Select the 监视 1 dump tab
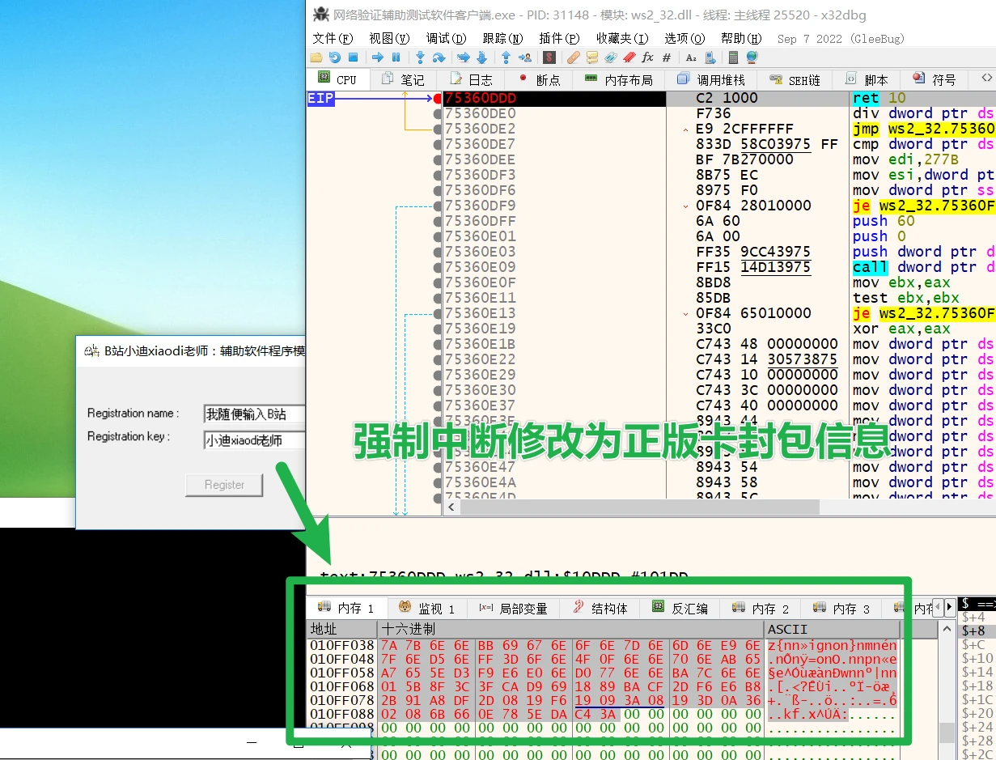 pos(426,608)
